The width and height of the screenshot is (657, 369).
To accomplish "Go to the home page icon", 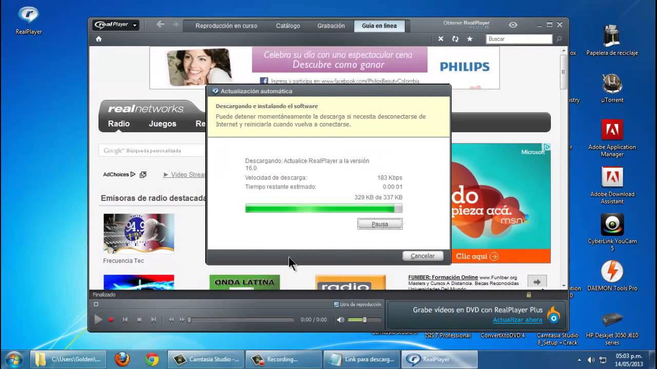I will tap(99, 39).
